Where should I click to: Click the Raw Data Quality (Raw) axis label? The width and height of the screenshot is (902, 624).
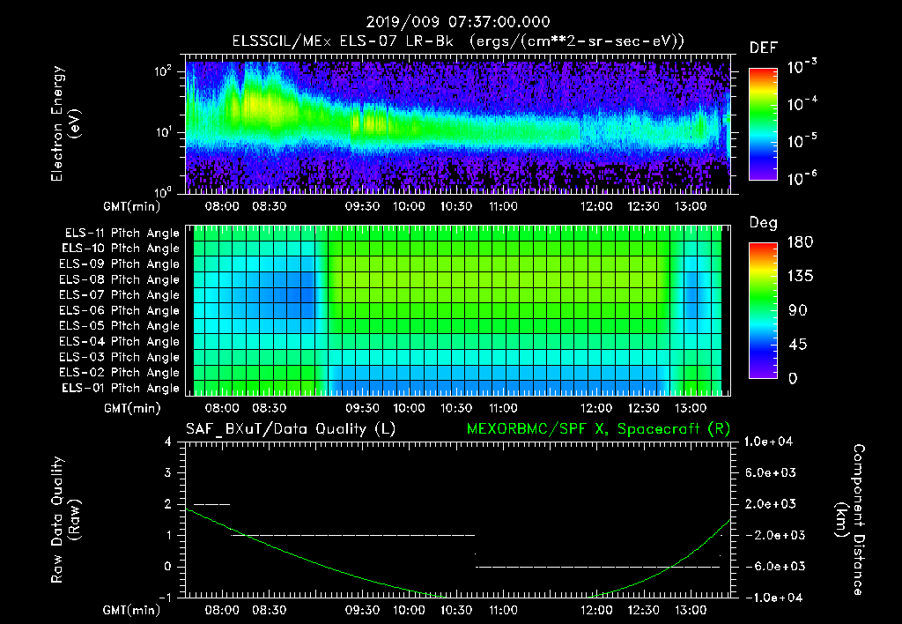pos(65,520)
